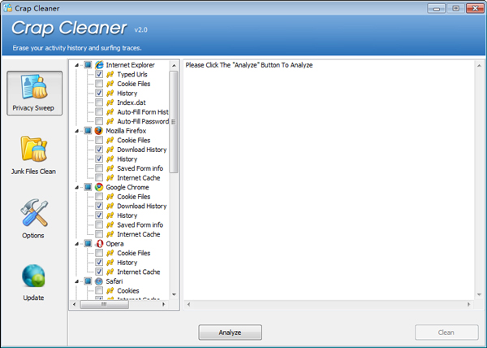487x348 pixels.
Task: Click the tree panel scroll right arrow
Action: click(x=164, y=304)
